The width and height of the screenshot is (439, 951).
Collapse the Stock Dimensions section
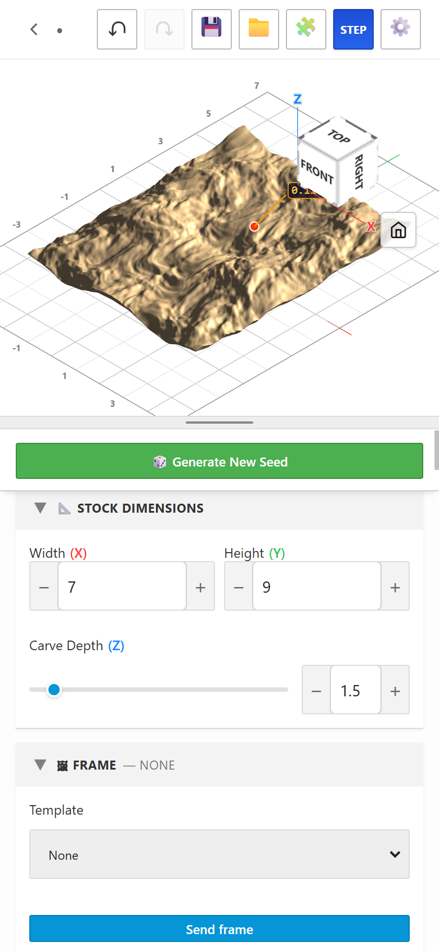(x=40, y=508)
